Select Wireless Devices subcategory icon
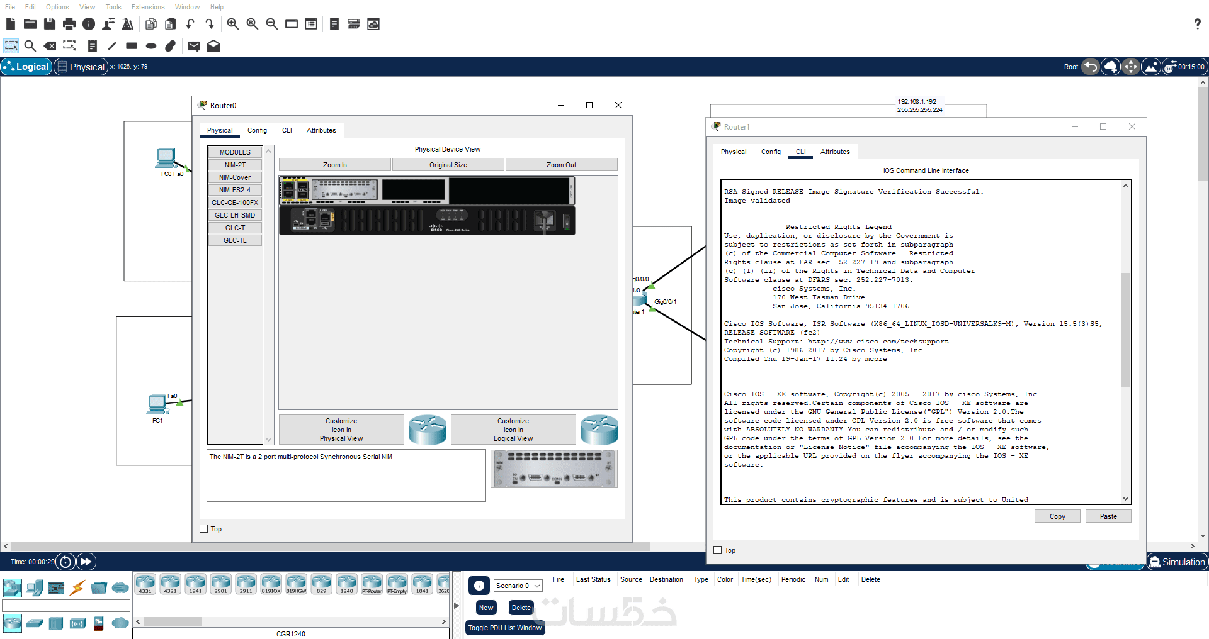This screenshot has height=639, width=1209. [x=77, y=623]
